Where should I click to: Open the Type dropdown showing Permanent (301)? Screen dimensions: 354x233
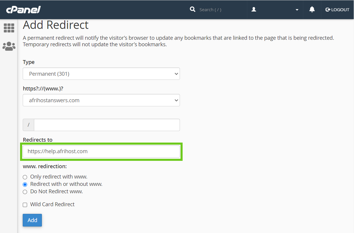point(101,74)
